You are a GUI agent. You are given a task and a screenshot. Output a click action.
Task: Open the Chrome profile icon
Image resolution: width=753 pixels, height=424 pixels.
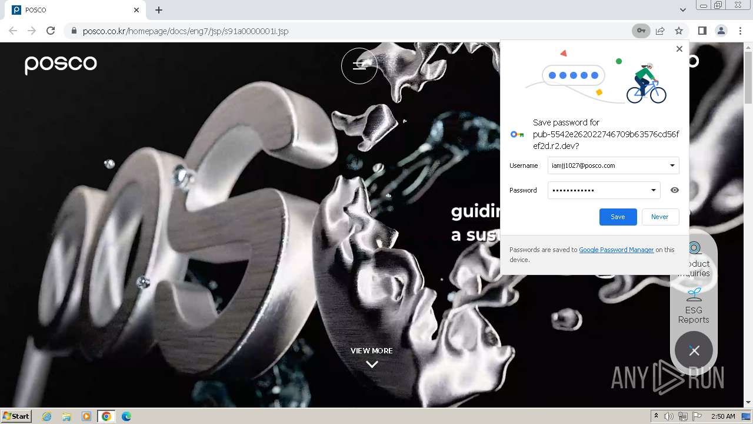721,31
